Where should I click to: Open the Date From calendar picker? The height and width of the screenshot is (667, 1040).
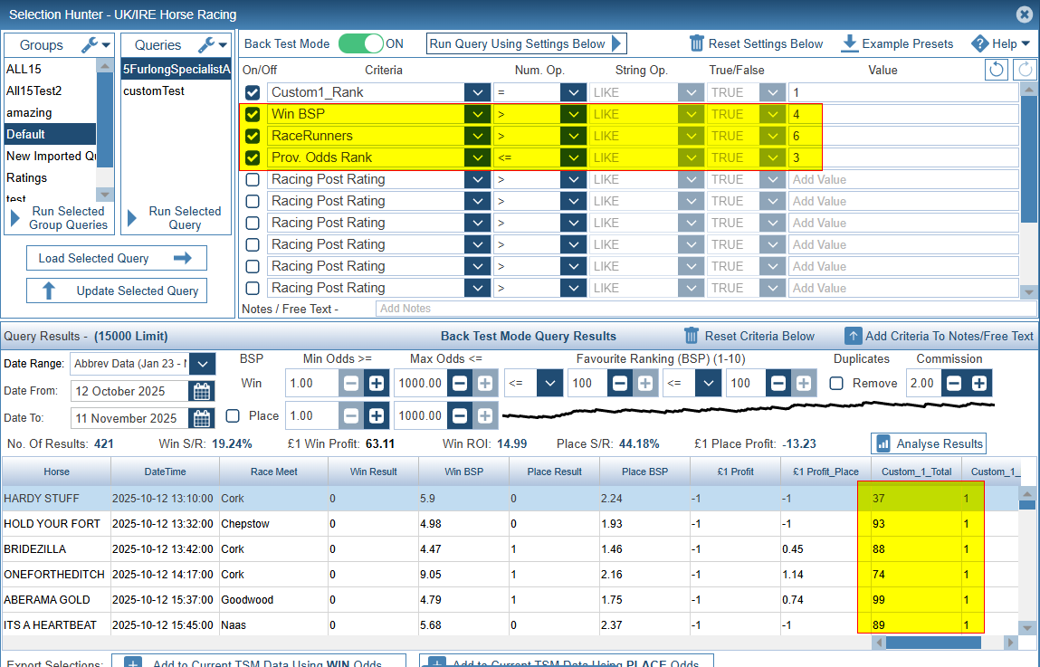coord(201,391)
